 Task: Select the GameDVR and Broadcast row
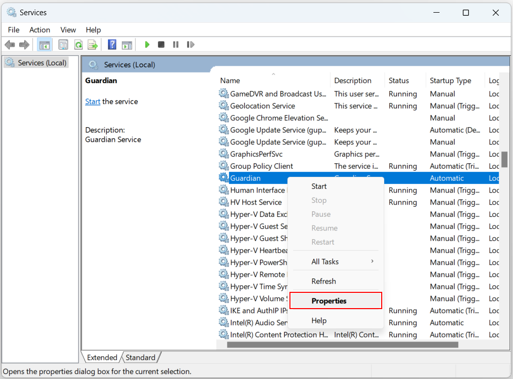point(358,94)
